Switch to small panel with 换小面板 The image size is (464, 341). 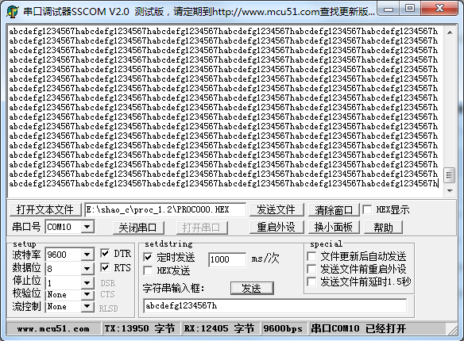(x=334, y=228)
